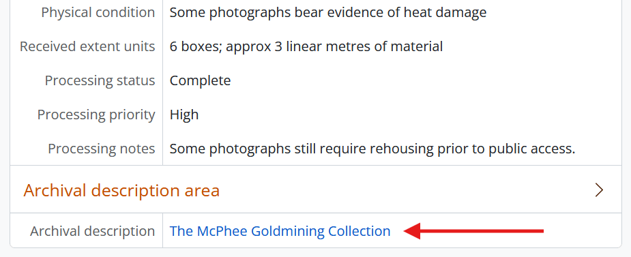The image size is (631, 257).
Task: Select the Received extent units label
Action: pyautogui.click(x=87, y=46)
